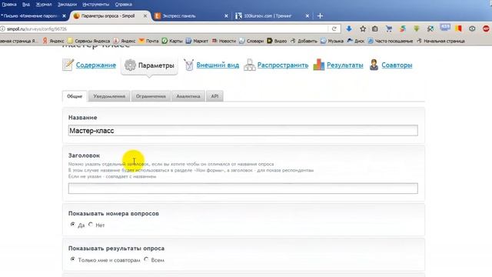Open a new browser tab

320,15
